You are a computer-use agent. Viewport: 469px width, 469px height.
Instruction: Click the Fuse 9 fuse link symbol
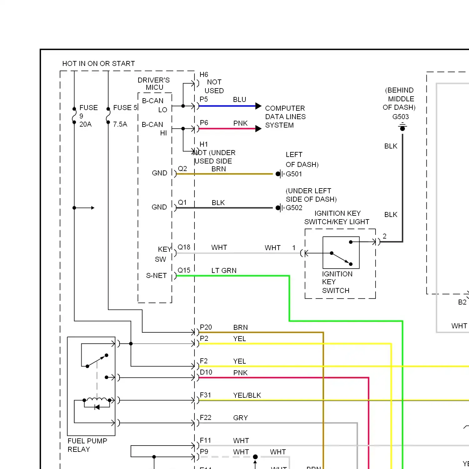[x=74, y=116]
